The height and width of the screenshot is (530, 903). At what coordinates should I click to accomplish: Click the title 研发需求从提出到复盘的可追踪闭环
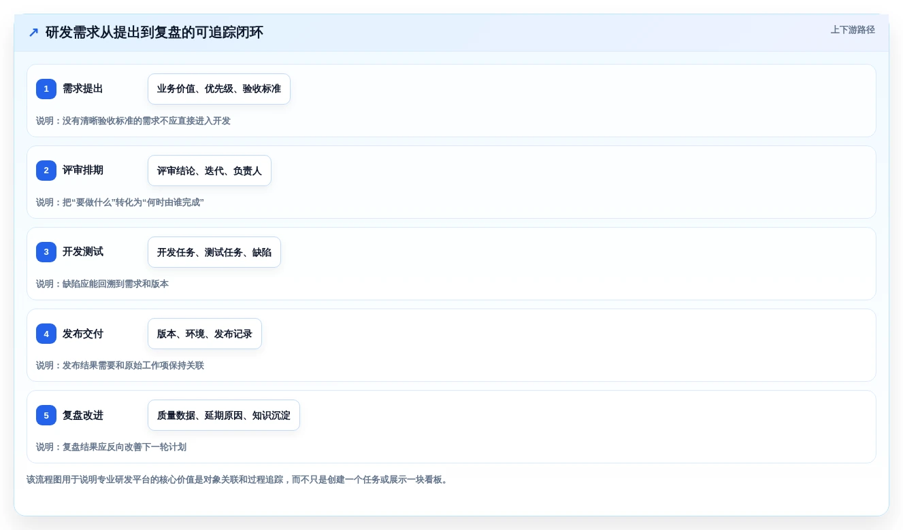pos(154,32)
